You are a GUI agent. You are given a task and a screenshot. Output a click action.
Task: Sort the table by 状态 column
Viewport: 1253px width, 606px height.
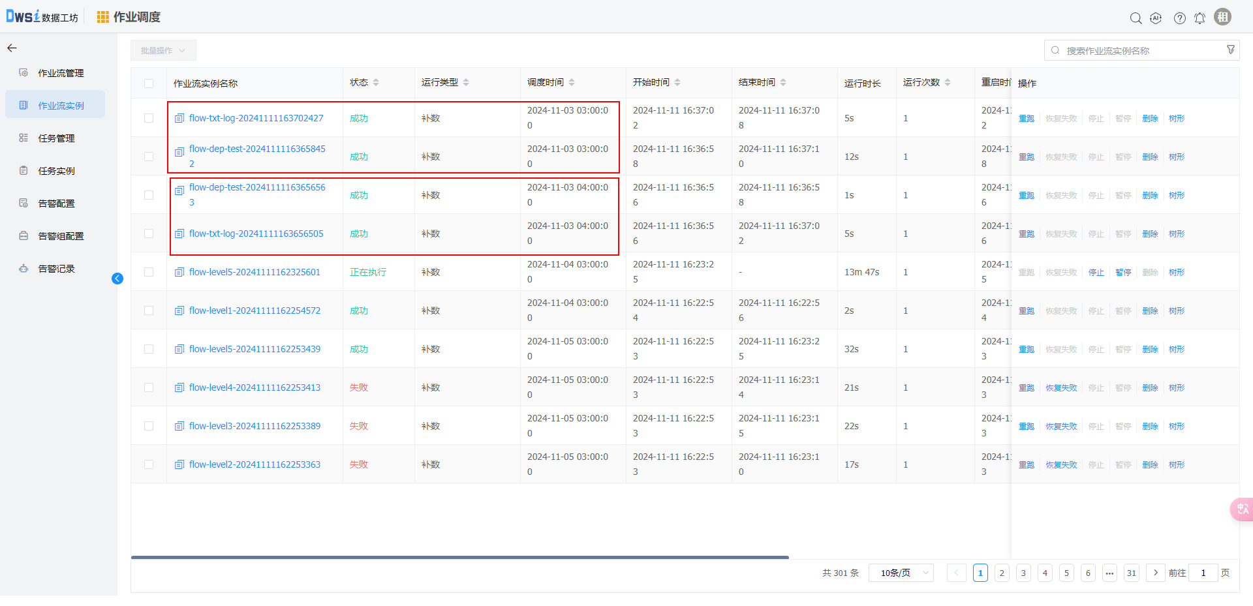pos(376,83)
